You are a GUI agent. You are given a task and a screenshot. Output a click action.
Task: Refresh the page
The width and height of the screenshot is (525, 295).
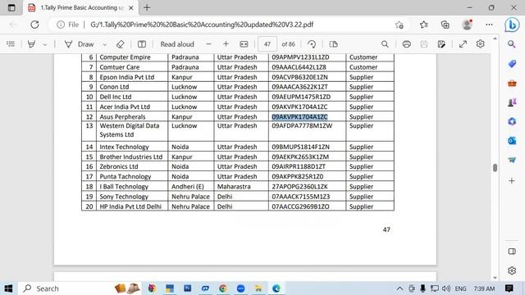[34, 25]
